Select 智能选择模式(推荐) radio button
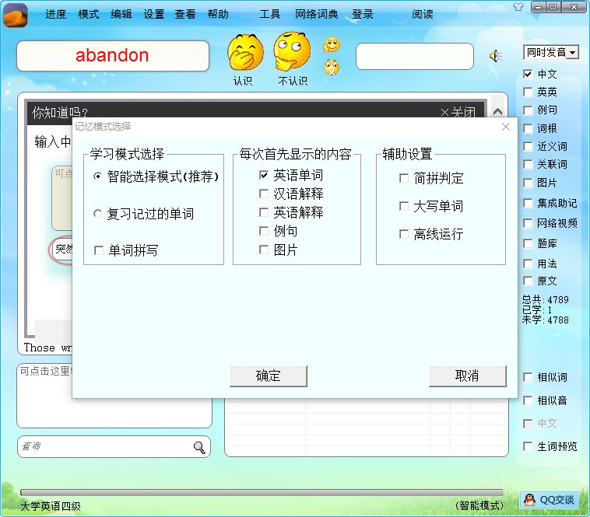This screenshot has height=517, width=590. (97, 176)
